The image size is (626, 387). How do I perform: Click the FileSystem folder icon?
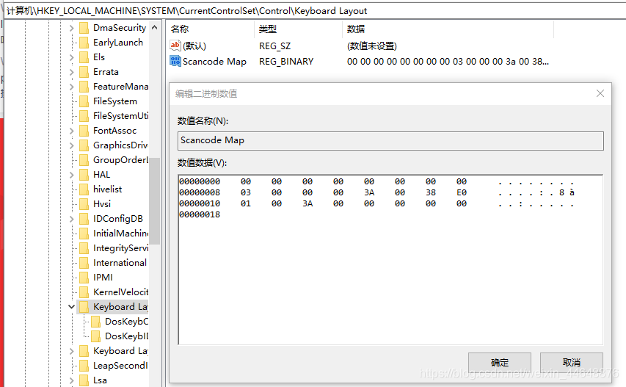pos(84,101)
